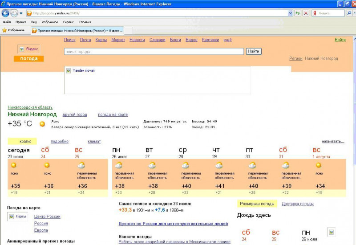Click the orange погода logo button
Screen dimensions: 356x245
tap(29, 59)
